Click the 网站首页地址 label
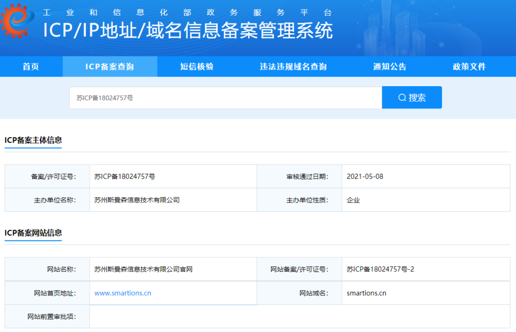Viewport: 516px width, 332px height. click(54, 293)
